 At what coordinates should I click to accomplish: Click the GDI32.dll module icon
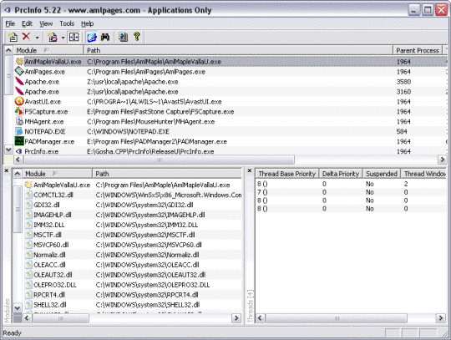click(x=28, y=205)
